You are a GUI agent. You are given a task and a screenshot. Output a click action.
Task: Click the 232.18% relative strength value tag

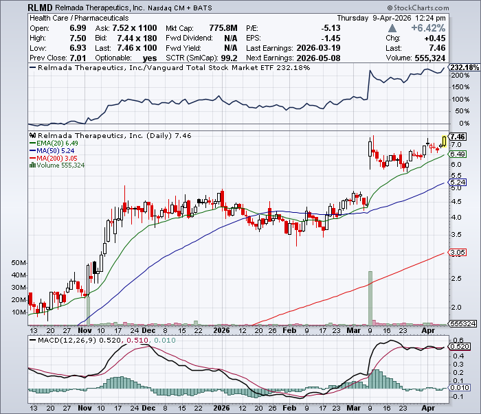click(465, 67)
